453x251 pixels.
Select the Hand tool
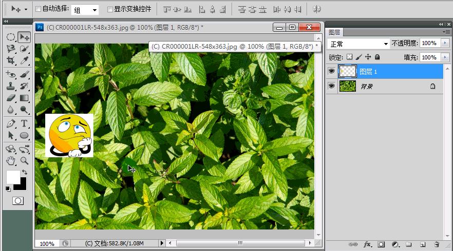[x=10, y=161]
